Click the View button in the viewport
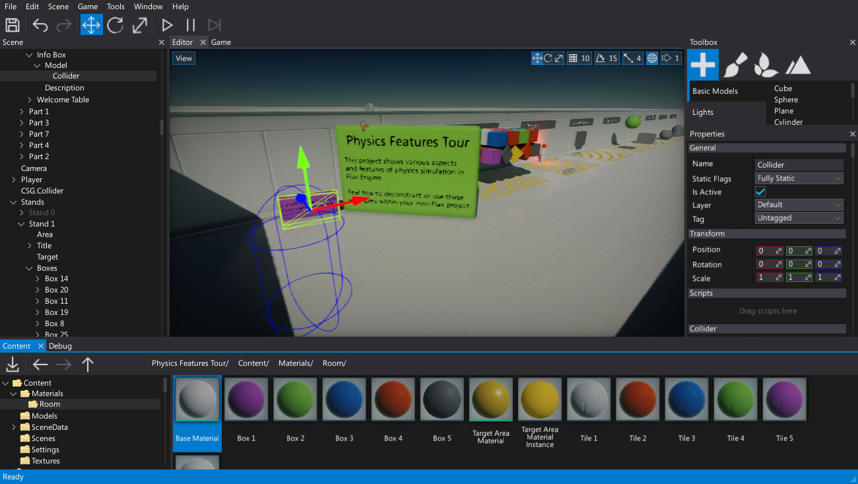 (x=183, y=58)
